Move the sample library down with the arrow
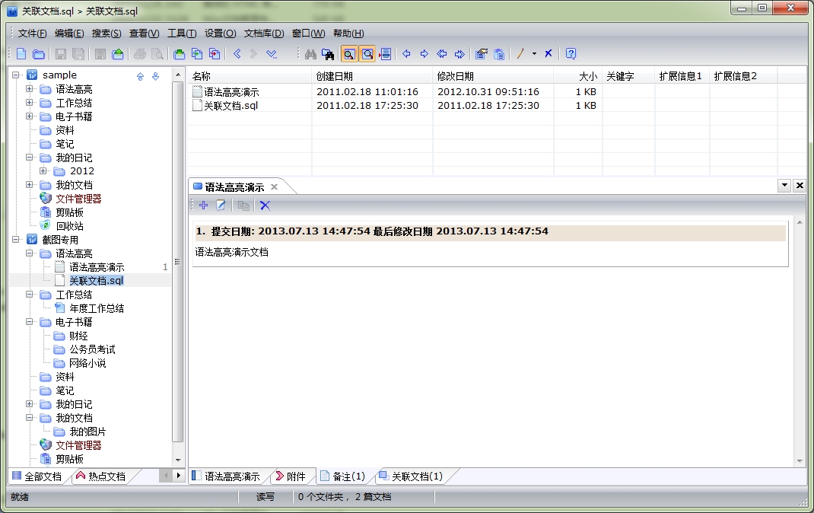 [x=155, y=77]
